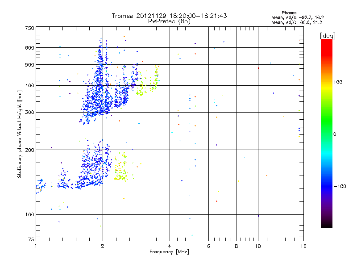Click the 'Stationary phase Virtual Height [km]' axis label

20,134
